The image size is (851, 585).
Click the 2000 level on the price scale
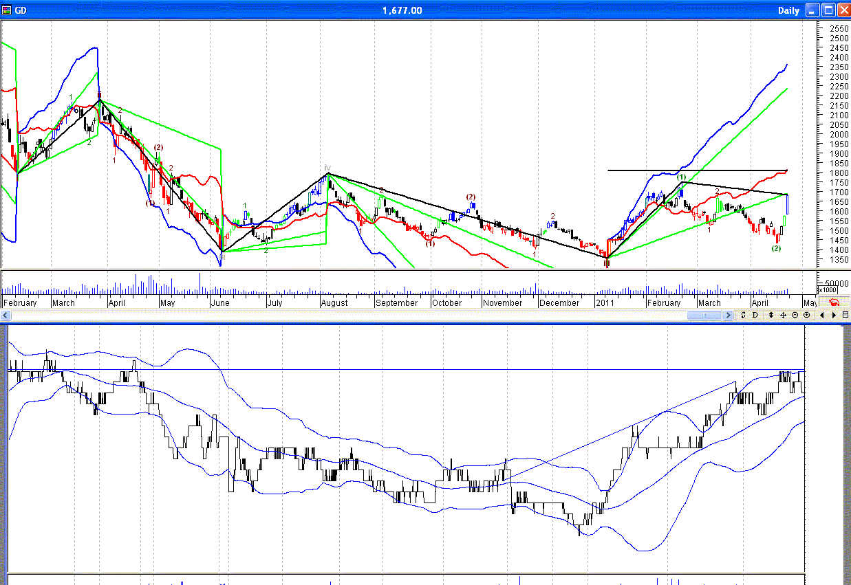pyautogui.click(x=839, y=135)
